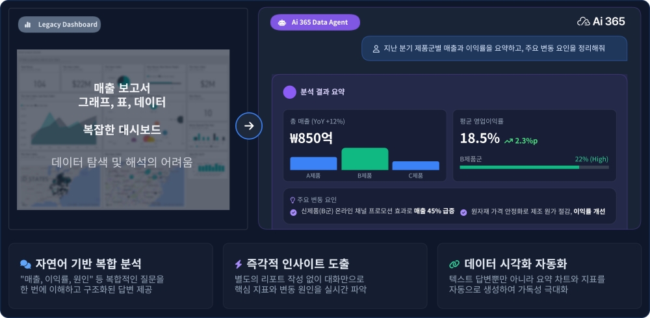Viewport: 650px width, 318px height.
Task: Click the purple circle icon beside 분석 결과 요약
Action: click(x=290, y=92)
